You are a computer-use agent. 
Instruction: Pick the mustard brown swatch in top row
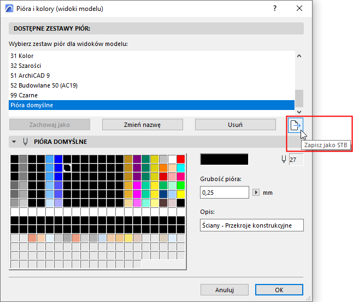coord(128,159)
